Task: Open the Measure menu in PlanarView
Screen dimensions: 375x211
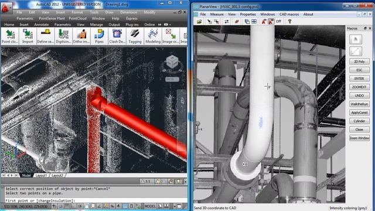Action: (x=217, y=14)
